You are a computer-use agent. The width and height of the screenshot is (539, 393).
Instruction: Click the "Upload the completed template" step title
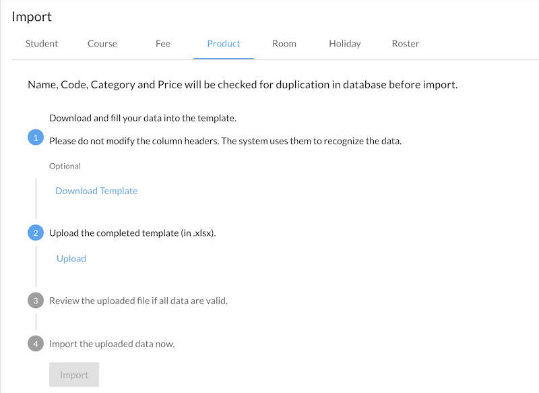point(133,233)
